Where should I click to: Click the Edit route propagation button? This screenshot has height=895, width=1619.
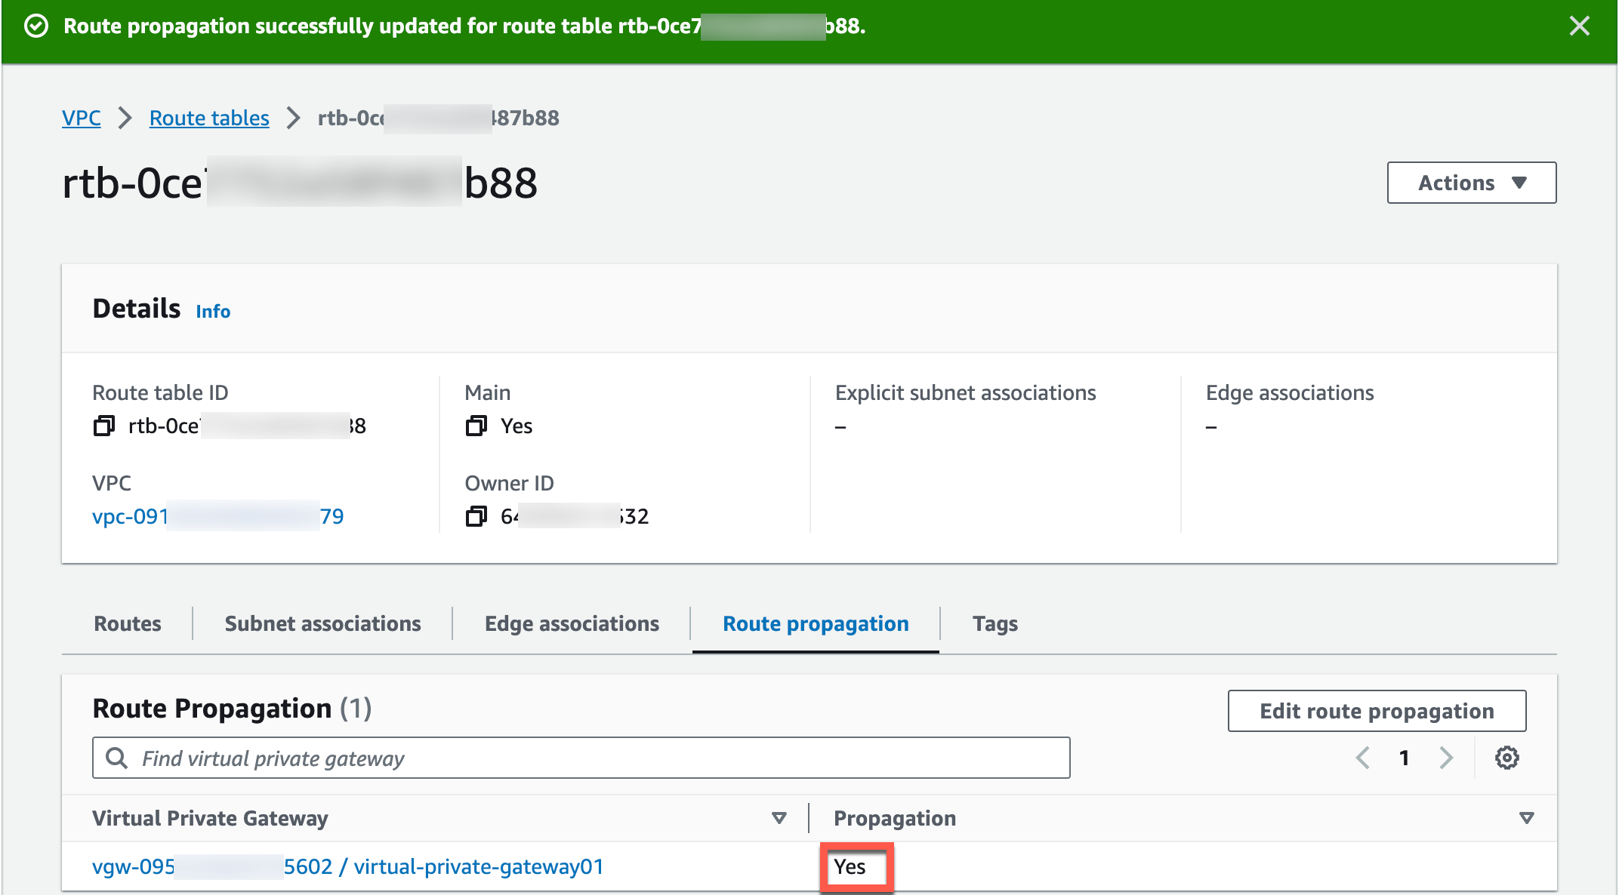pyautogui.click(x=1376, y=710)
